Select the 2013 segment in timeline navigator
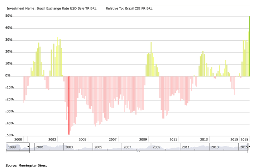This screenshot has height=168, width=255. tap(214, 147)
